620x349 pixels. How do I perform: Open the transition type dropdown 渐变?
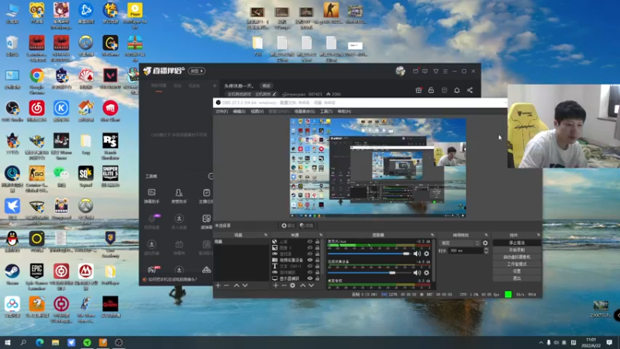[x=460, y=243]
